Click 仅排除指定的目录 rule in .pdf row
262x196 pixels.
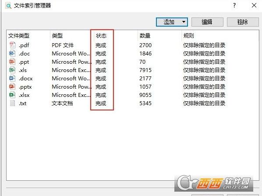pyautogui.click(x=204, y=45)
